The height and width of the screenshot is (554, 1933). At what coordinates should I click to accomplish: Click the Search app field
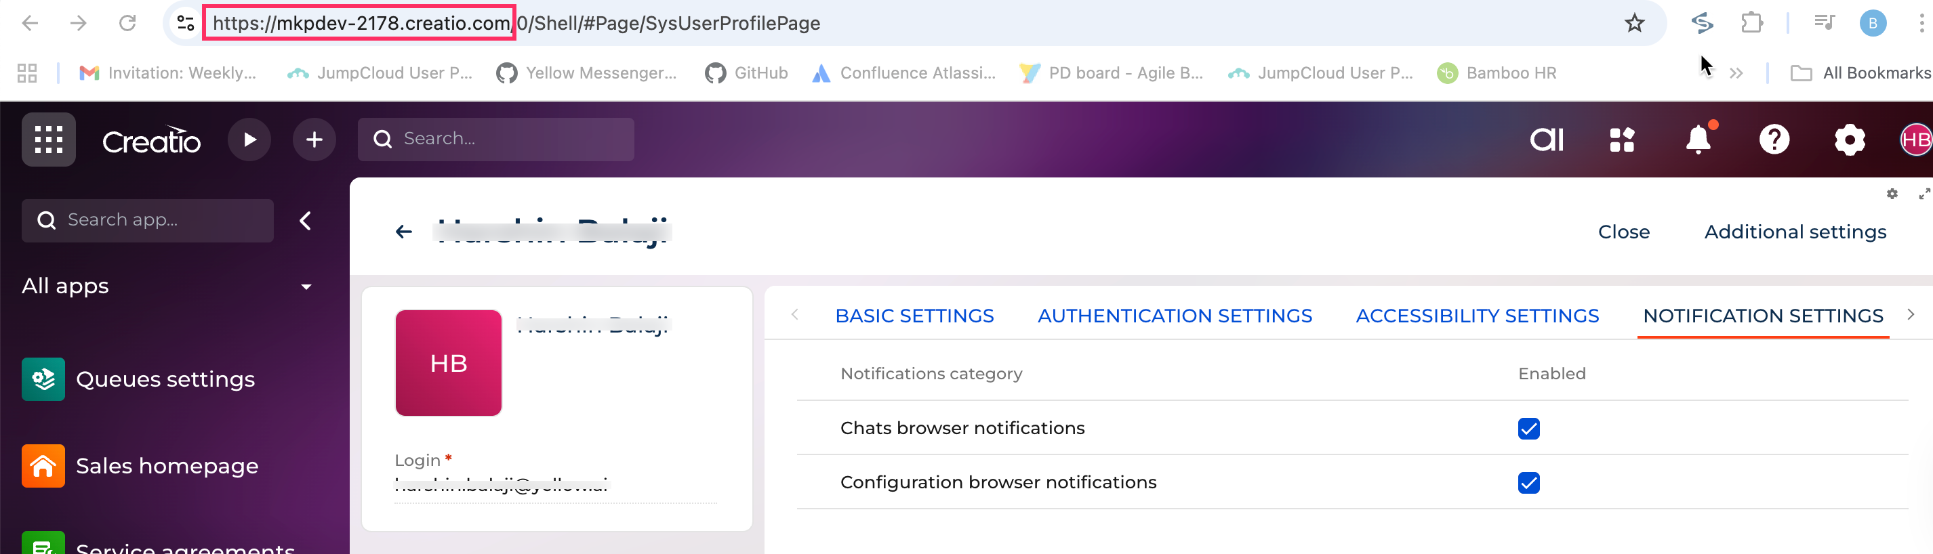(x=157, y=220)
